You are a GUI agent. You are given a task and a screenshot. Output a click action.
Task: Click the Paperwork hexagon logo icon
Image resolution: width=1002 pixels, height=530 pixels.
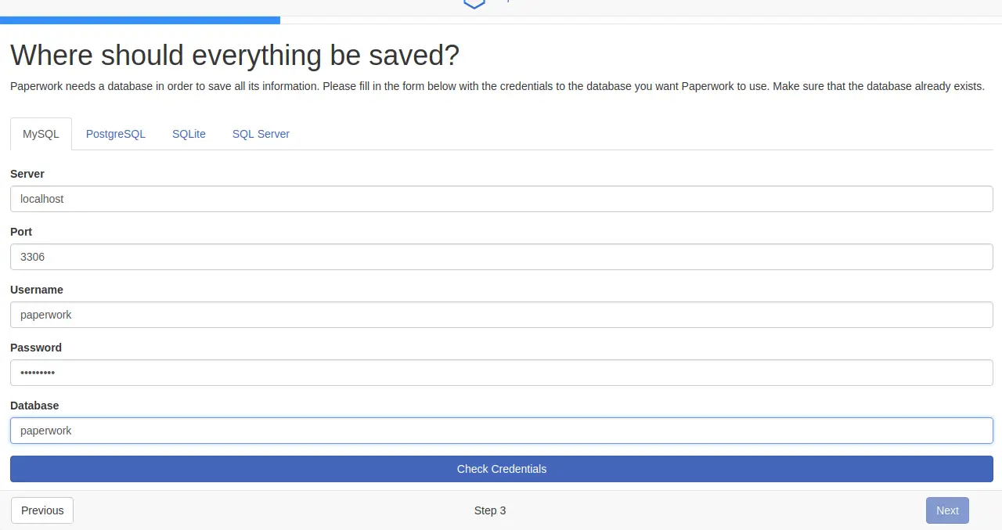click(474, 4)
